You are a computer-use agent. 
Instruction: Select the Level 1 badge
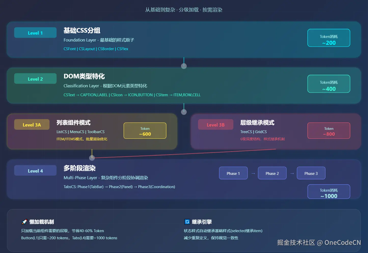pos(35,33)
